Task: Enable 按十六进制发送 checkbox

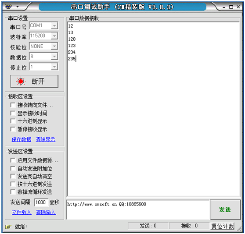Action: coord(13,184)
